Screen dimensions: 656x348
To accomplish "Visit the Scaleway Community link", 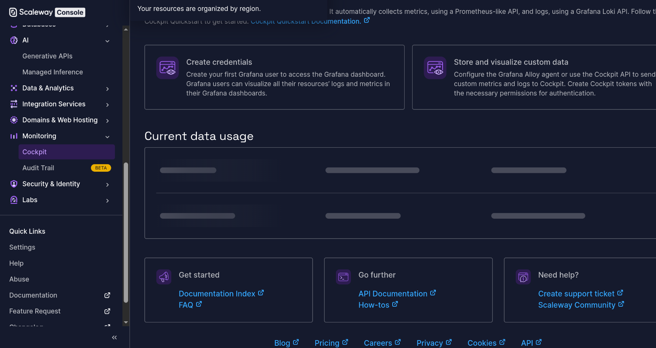I will coord(577,305).
